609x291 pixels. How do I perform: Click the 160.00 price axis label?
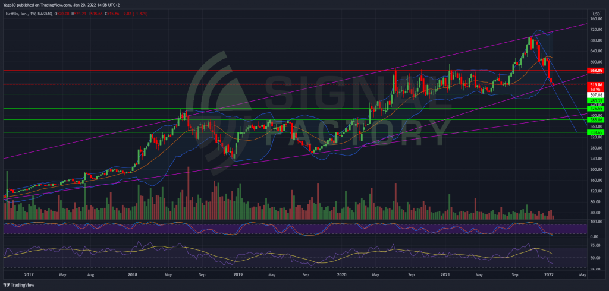coord(596,181)
